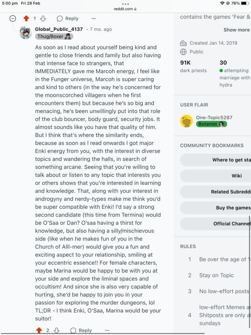Toggle the upvote arrow on the top comment
251x335 pixels.
[26, 19]
